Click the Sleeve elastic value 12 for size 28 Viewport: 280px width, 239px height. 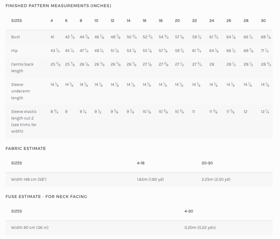point(245,112)
